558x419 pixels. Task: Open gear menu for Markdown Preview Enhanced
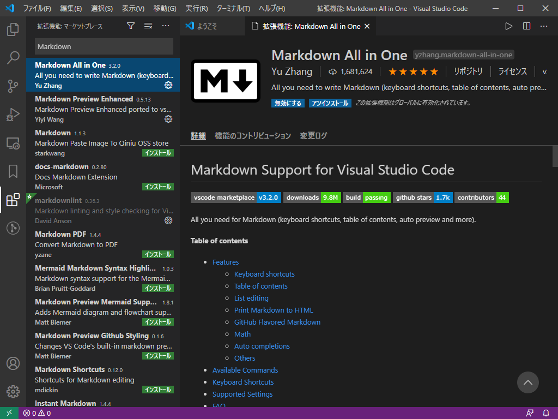[x=168, y=119]
